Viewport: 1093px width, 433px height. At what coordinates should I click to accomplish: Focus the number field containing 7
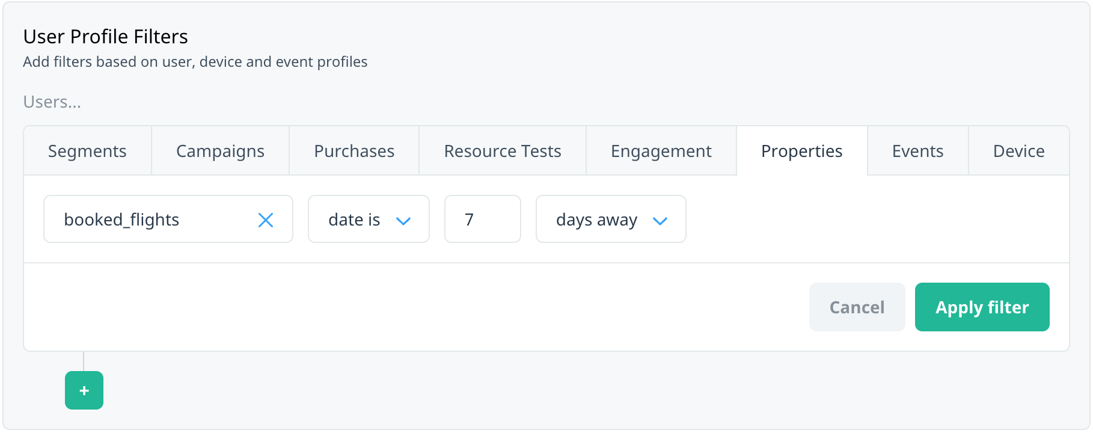click(483, 219)
